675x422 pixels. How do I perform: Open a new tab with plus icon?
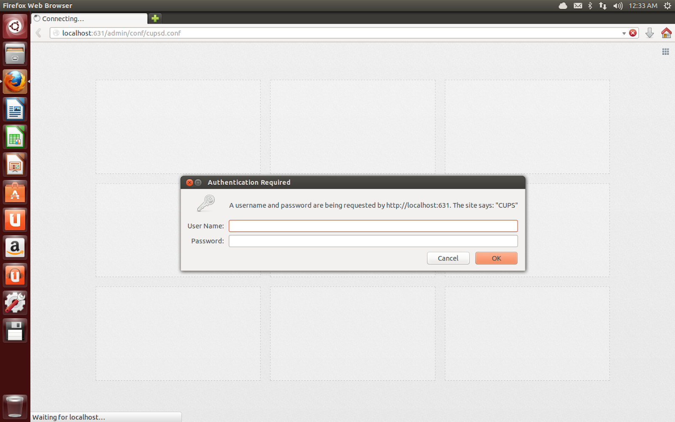click(x=155, y=18)
